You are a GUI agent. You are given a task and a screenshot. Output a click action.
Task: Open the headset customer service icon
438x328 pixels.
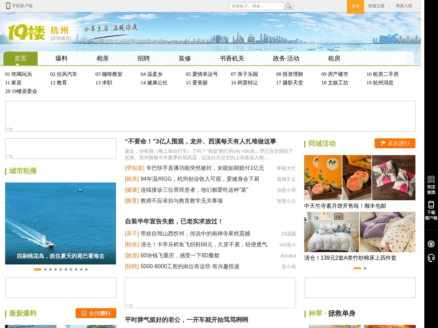coord(431,258)
